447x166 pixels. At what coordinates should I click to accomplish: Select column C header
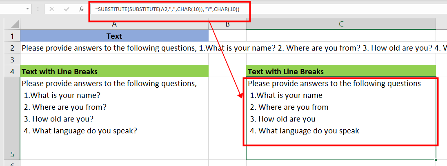coord(341,24)
